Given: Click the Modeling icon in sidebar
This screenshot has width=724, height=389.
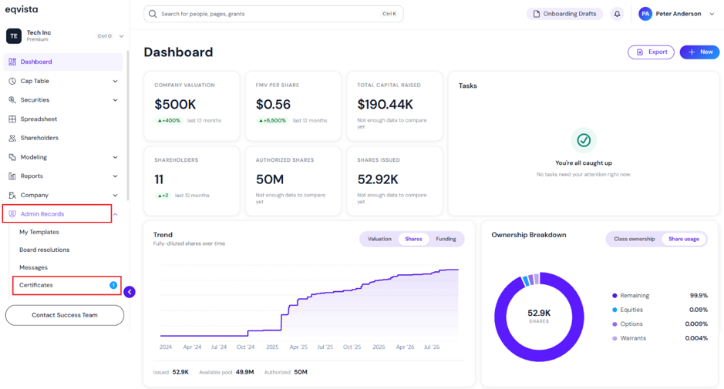Looking at the screenshot, I should [x=12, y=157].
